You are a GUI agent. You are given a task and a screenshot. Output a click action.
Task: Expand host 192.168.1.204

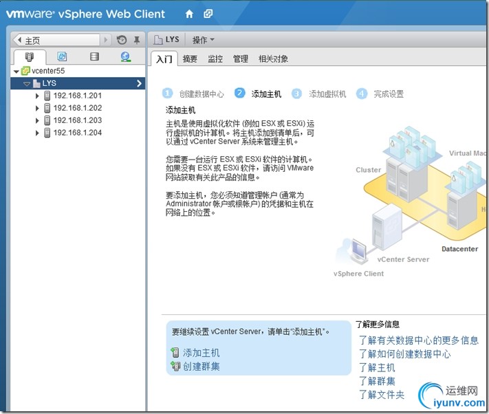37,133
